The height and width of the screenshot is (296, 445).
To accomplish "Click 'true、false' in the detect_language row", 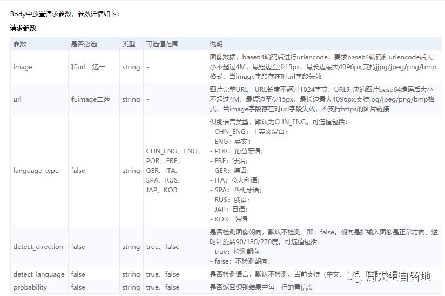I will [x=163, y=274].
